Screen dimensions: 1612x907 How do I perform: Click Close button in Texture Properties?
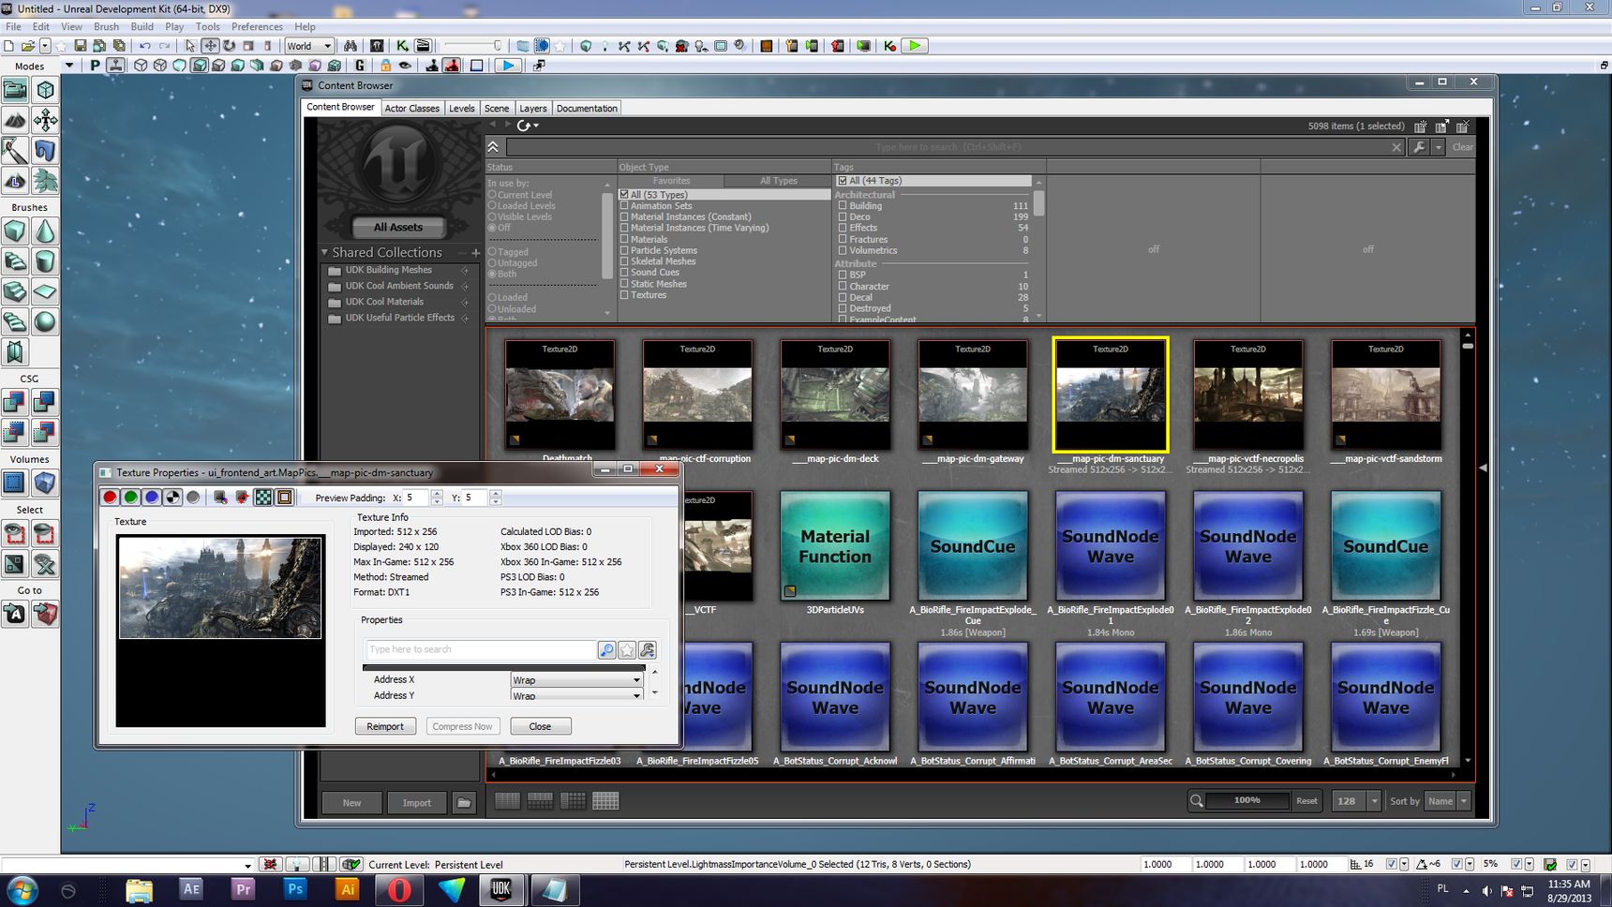coord(540,726)
